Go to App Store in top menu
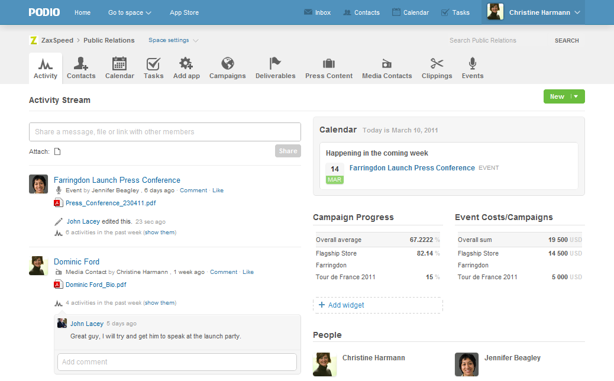Image resolution: width=614 pixels, height=381 pixels. click(x=184, y=12)
